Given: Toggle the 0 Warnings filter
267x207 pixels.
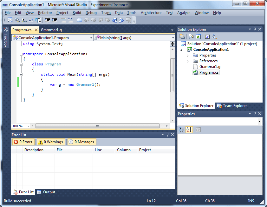Looking at the screenshot, I should pyautogui.click(x=51, y=142).
